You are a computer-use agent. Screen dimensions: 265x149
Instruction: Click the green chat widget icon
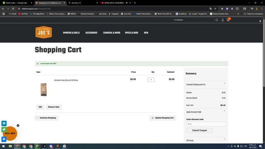[4, 130]
